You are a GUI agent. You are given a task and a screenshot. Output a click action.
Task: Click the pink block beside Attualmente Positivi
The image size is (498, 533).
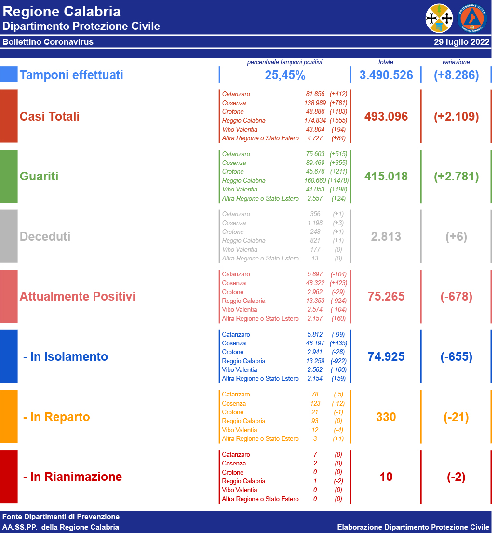[9, 296]
